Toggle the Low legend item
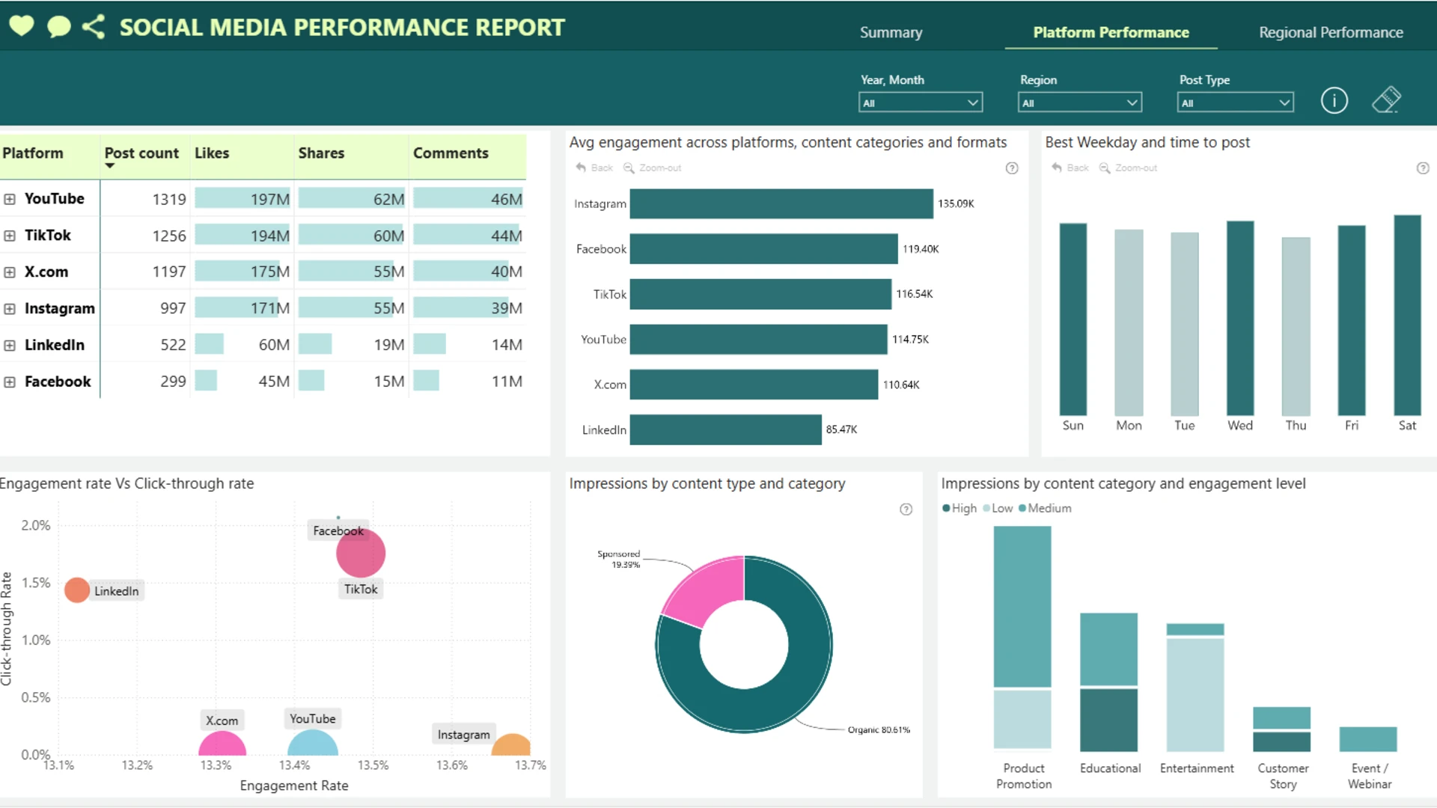This screenshot has height=808, width=1437. [998, 508]
